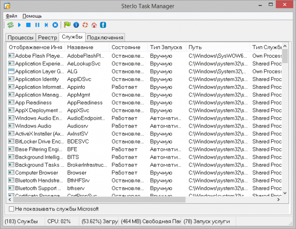Open the Файл menu
Viewport: 296px width, 229px height.
click(x=11, y=16)
